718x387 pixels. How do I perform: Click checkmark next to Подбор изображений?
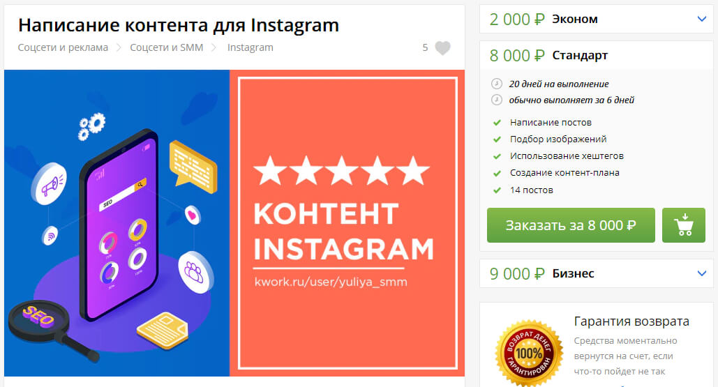[x=497, y=139]
